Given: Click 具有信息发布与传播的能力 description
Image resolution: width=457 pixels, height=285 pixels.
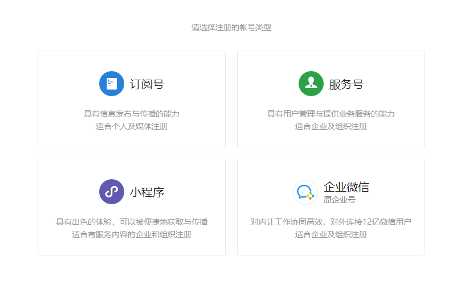Looking at the screenshot, I should [x=132, y=114].
